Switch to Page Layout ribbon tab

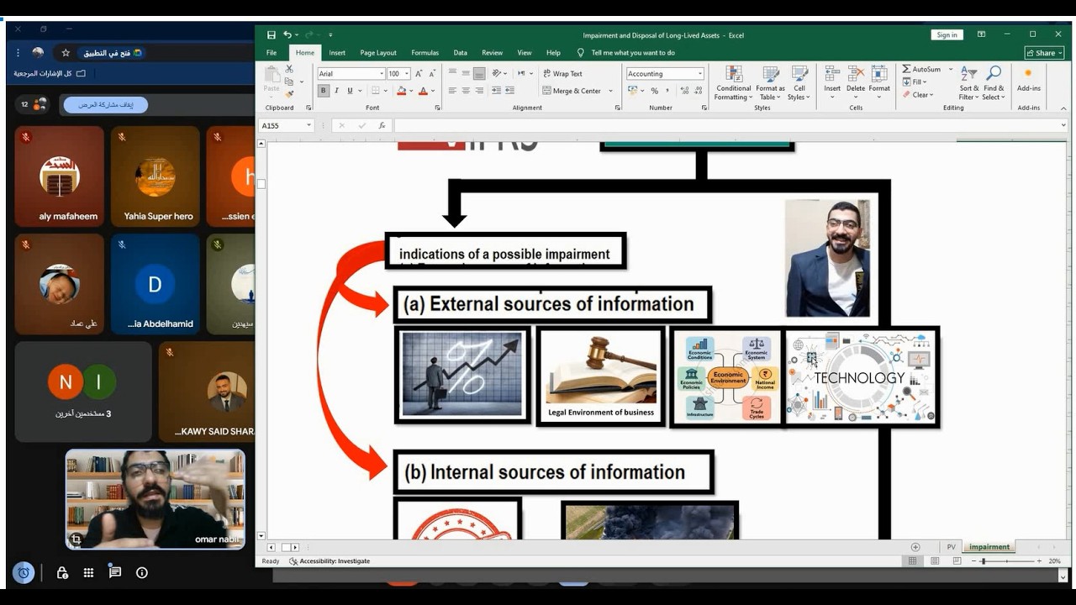(378, 52)
